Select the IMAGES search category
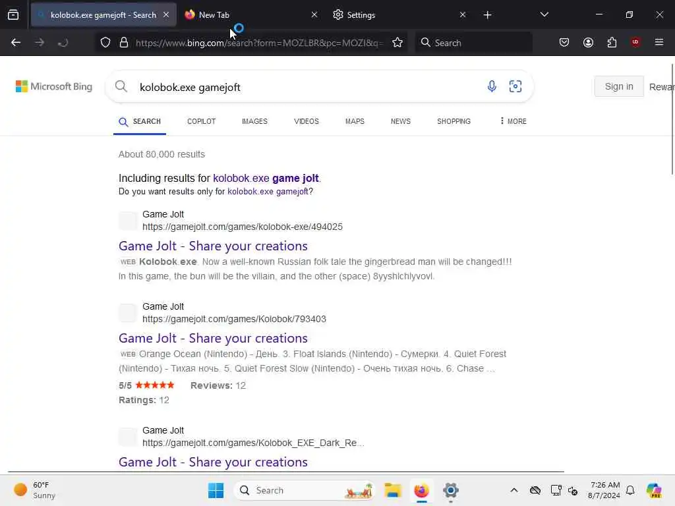The height and width of the screenshot is (506, 675). click(x=254, y=121)
